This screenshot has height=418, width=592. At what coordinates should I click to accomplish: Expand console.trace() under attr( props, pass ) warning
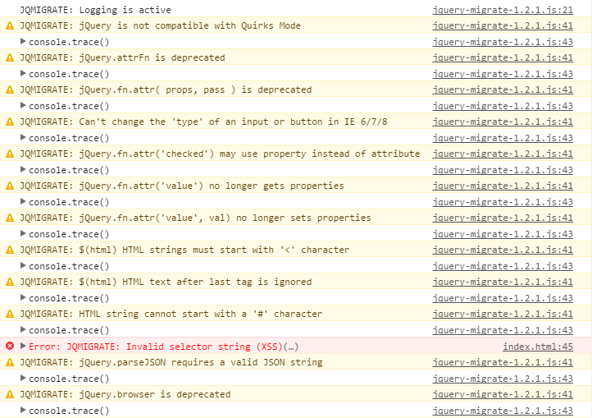click(x=23, y=106)
